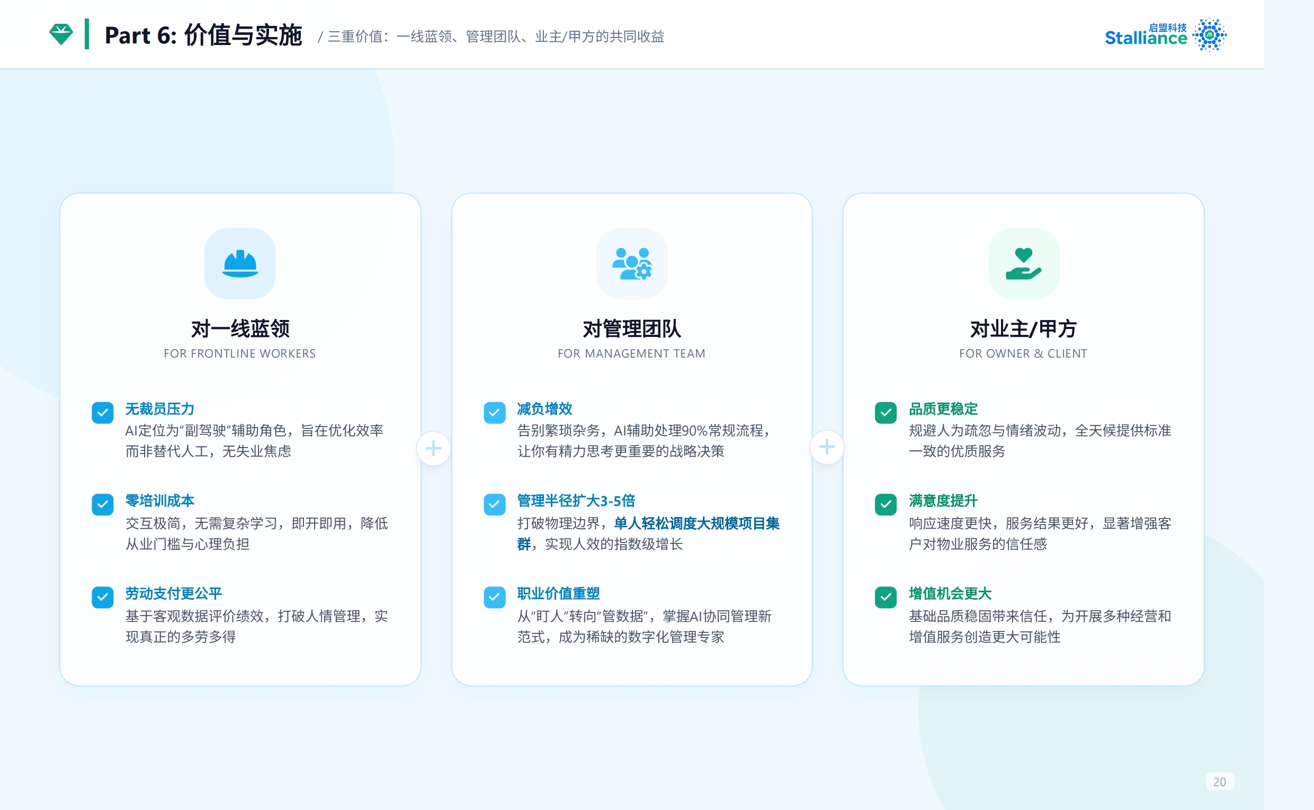
Task: Toggle the 零培训成本 checkbox
Action: click(102, 504)
